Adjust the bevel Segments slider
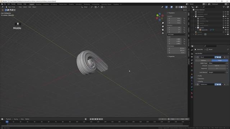Viewport: 230px width, 129px height. (x=217, y=68)
